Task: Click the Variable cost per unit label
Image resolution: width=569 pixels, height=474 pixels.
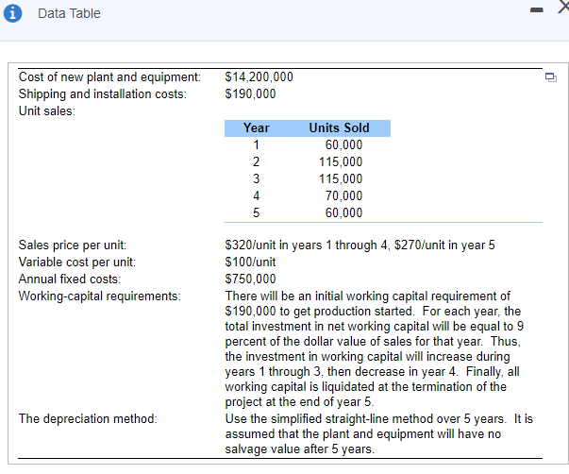Action: pos(77,262)
